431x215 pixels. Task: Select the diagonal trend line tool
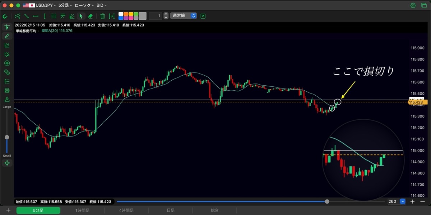tap(27, 16)
